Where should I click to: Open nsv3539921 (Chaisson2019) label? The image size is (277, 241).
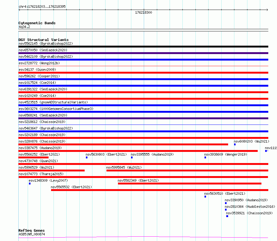pyautogui.click(x=249, y=213)
